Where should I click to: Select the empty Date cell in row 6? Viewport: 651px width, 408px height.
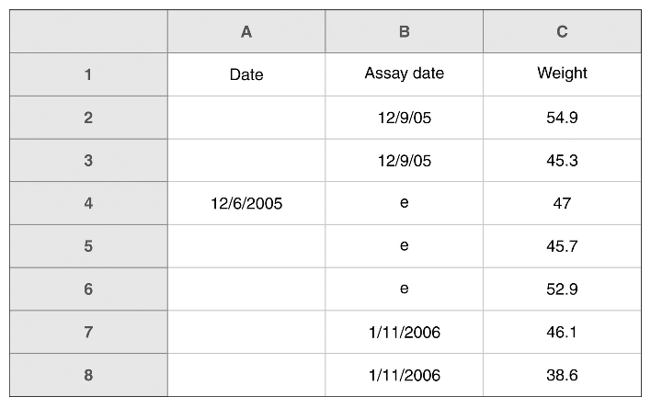click(x=246, y=289)
